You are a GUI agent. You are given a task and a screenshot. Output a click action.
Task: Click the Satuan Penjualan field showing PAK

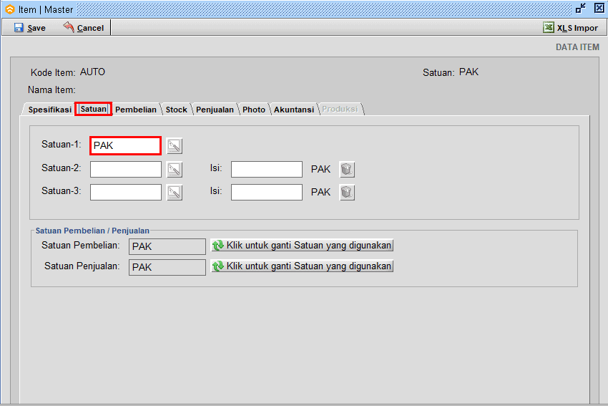point(167,267)
